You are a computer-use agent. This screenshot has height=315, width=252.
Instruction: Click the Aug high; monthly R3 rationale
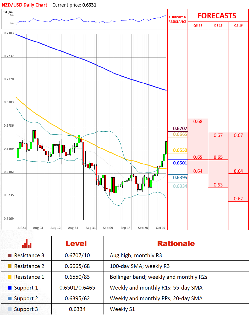(x=136, y=255)
